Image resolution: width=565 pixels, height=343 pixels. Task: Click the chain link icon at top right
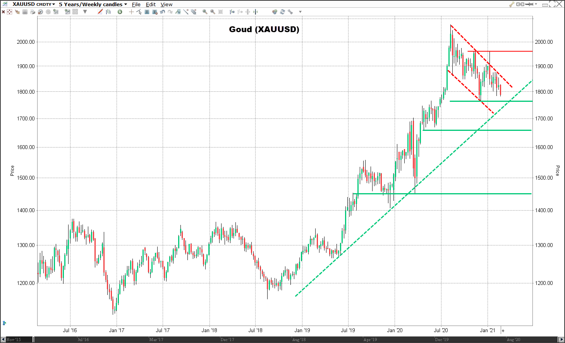click(520, 4)
